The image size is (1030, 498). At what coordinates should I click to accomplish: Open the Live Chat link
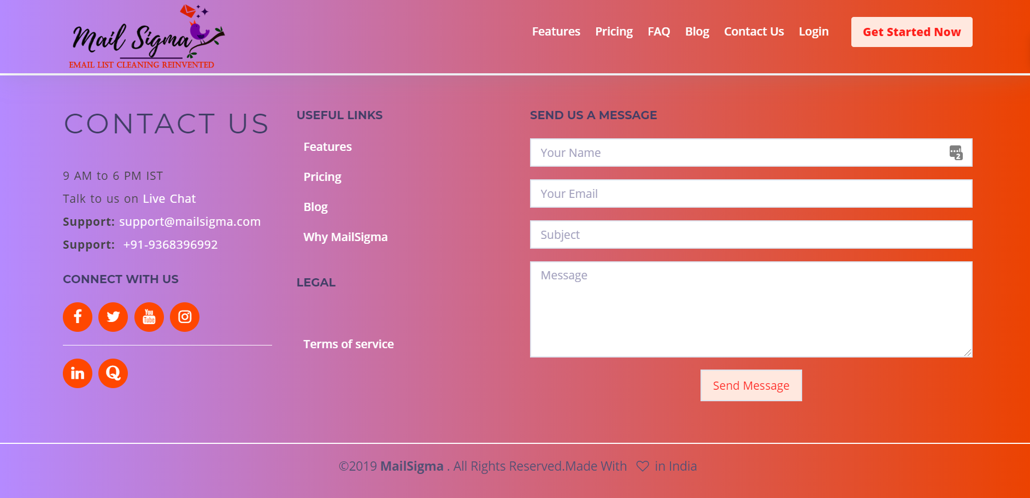pos(169,199)
